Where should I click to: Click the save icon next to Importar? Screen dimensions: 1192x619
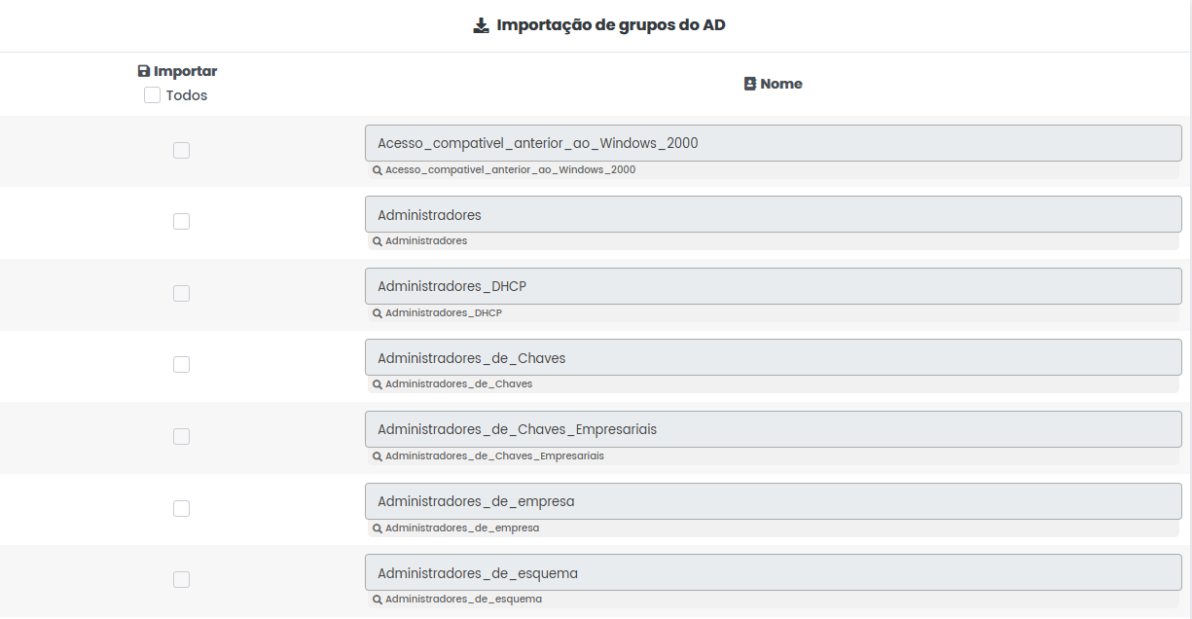(x=144, y=71)
